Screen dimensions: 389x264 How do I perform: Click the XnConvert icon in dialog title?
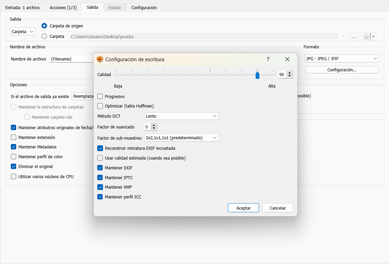tap(100, 59)
